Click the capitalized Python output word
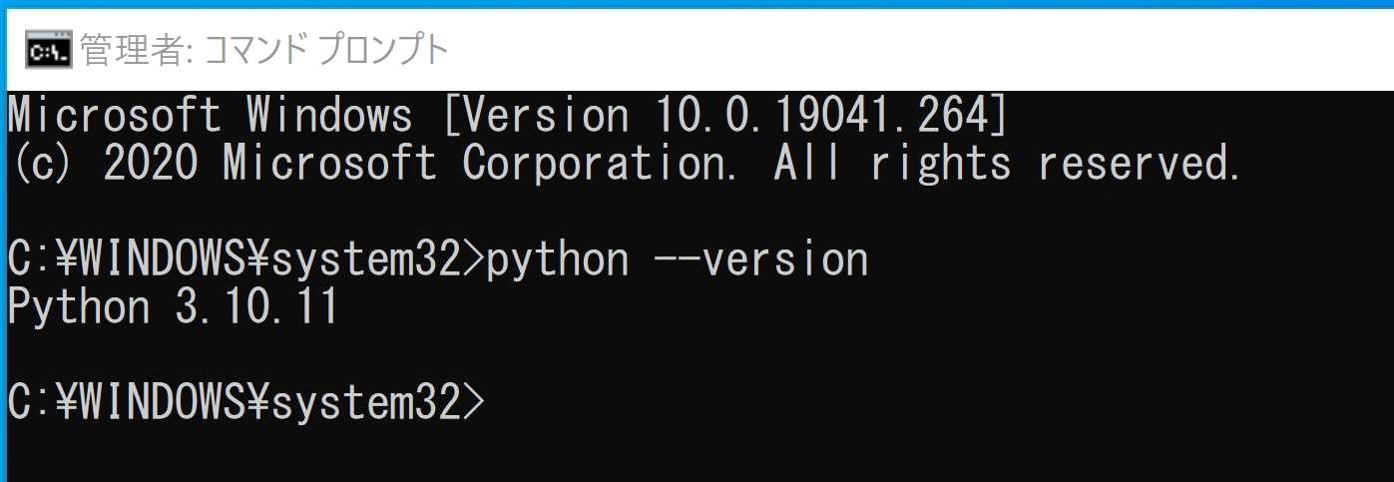The image size is (1394, 482). (x=79, y=308)
